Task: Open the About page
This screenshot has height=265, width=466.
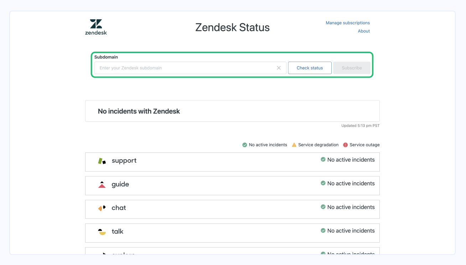Action: [x=364, y=31]
